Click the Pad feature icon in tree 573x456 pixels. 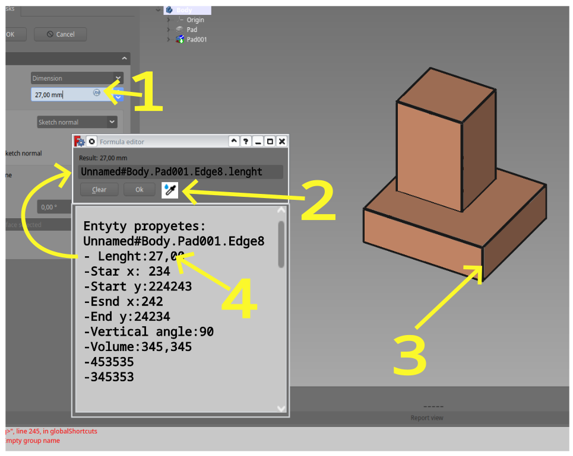180,29
